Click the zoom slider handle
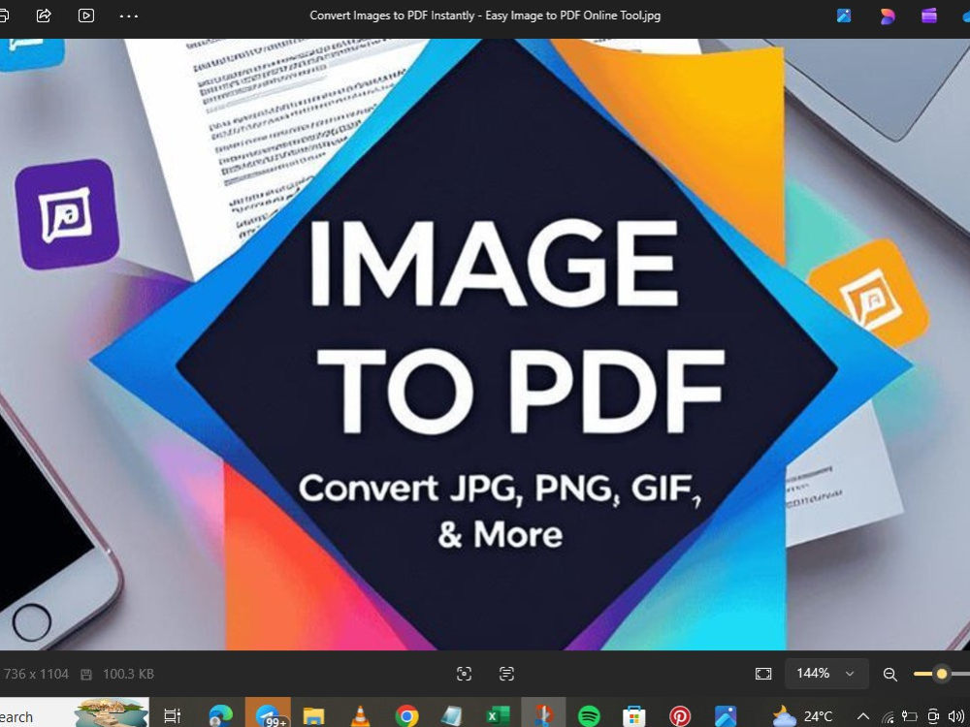 pos(942,674)
